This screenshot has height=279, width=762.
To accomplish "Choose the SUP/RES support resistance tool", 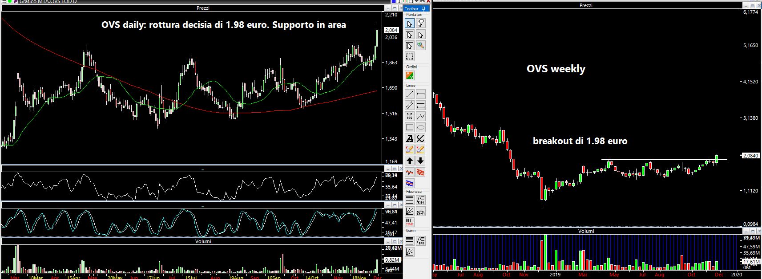I will 410,116.
